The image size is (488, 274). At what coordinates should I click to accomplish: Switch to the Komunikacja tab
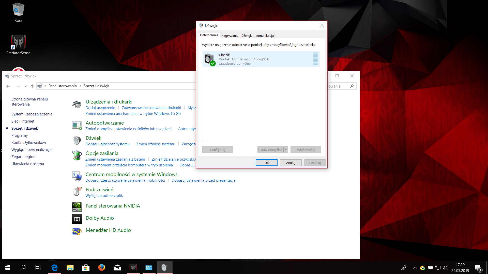(264, 36)
